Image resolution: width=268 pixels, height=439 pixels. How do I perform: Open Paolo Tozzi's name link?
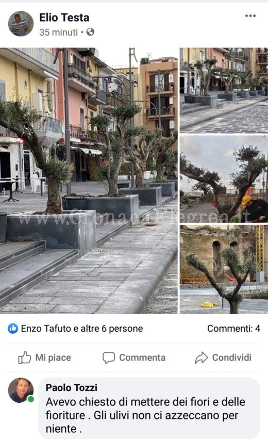pos(72,387)
